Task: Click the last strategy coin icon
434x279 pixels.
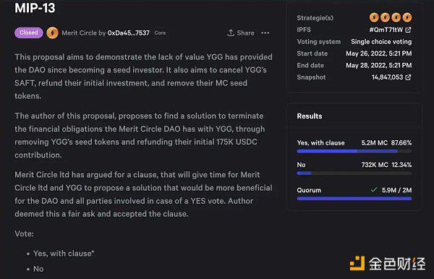Action: (407, 17)
